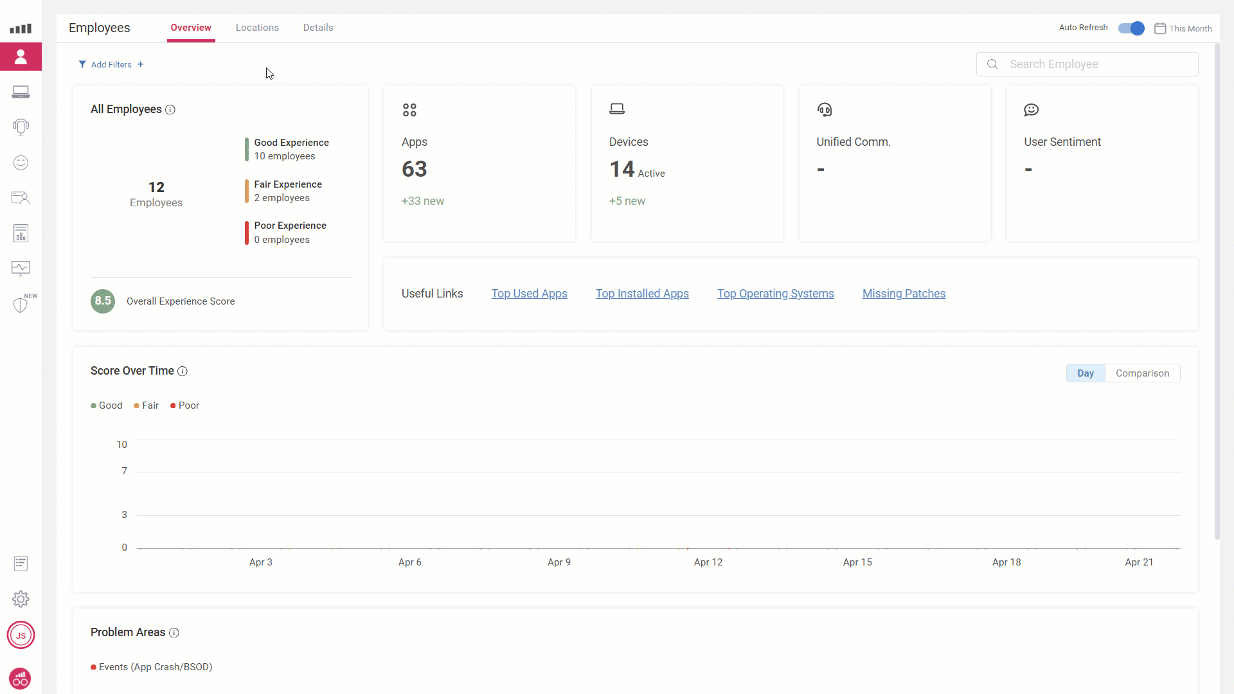This screenshot has width=1234, height=694.
Task: Open the Top Used Apps link
Action: coord(529,294)
